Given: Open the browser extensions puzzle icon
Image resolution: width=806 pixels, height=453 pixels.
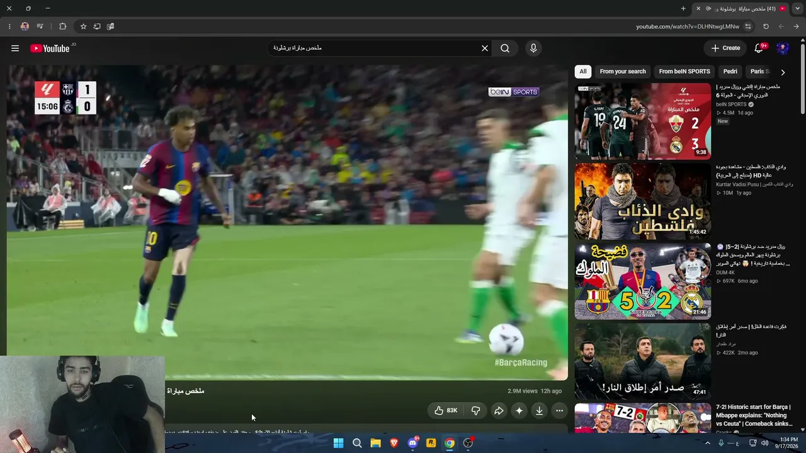Looking at the screenshot, I should click(x=62, y=26).
